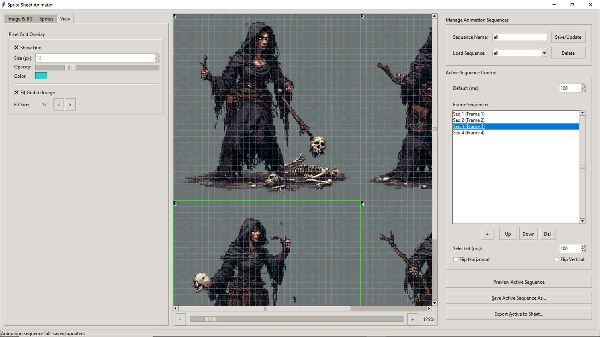
Task: Decrease Fit Size with the < button
Action: click(x=58, y=105)
